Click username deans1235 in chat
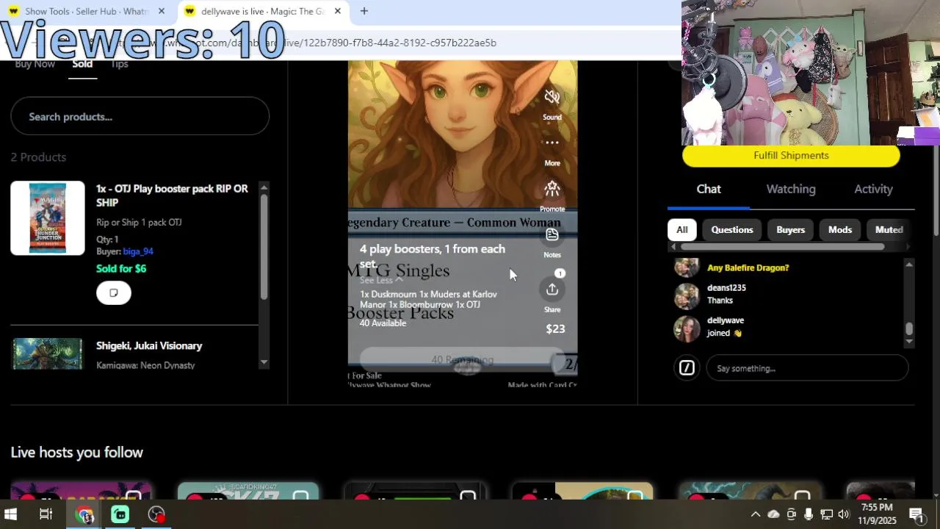Screen dimensions: 940x529 click(x=726, y=288)
